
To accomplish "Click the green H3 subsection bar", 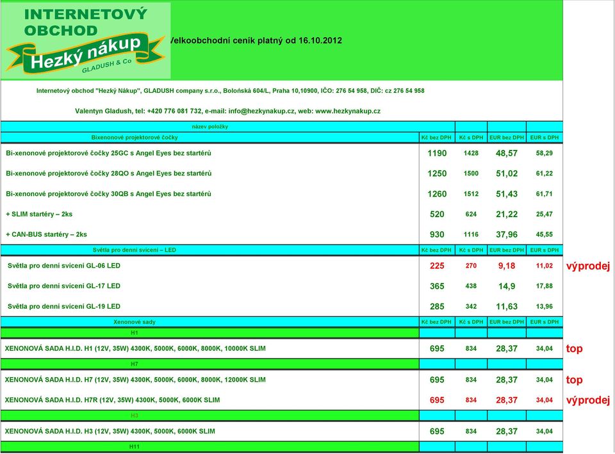I will pos(210,416).
